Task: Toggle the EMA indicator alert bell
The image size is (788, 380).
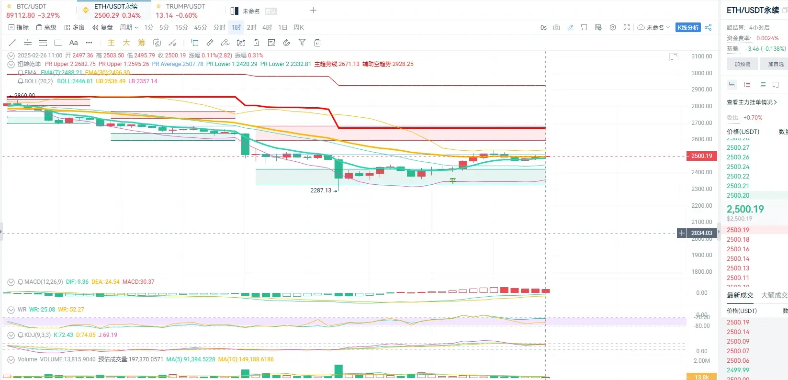Action: click(x=21, y=73)
